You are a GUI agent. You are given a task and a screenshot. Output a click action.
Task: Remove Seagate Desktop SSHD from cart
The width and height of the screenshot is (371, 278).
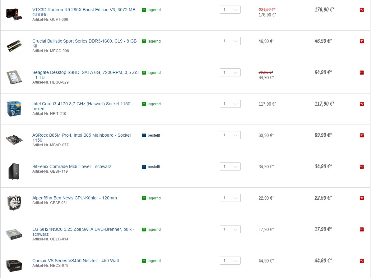coord(362,73)
